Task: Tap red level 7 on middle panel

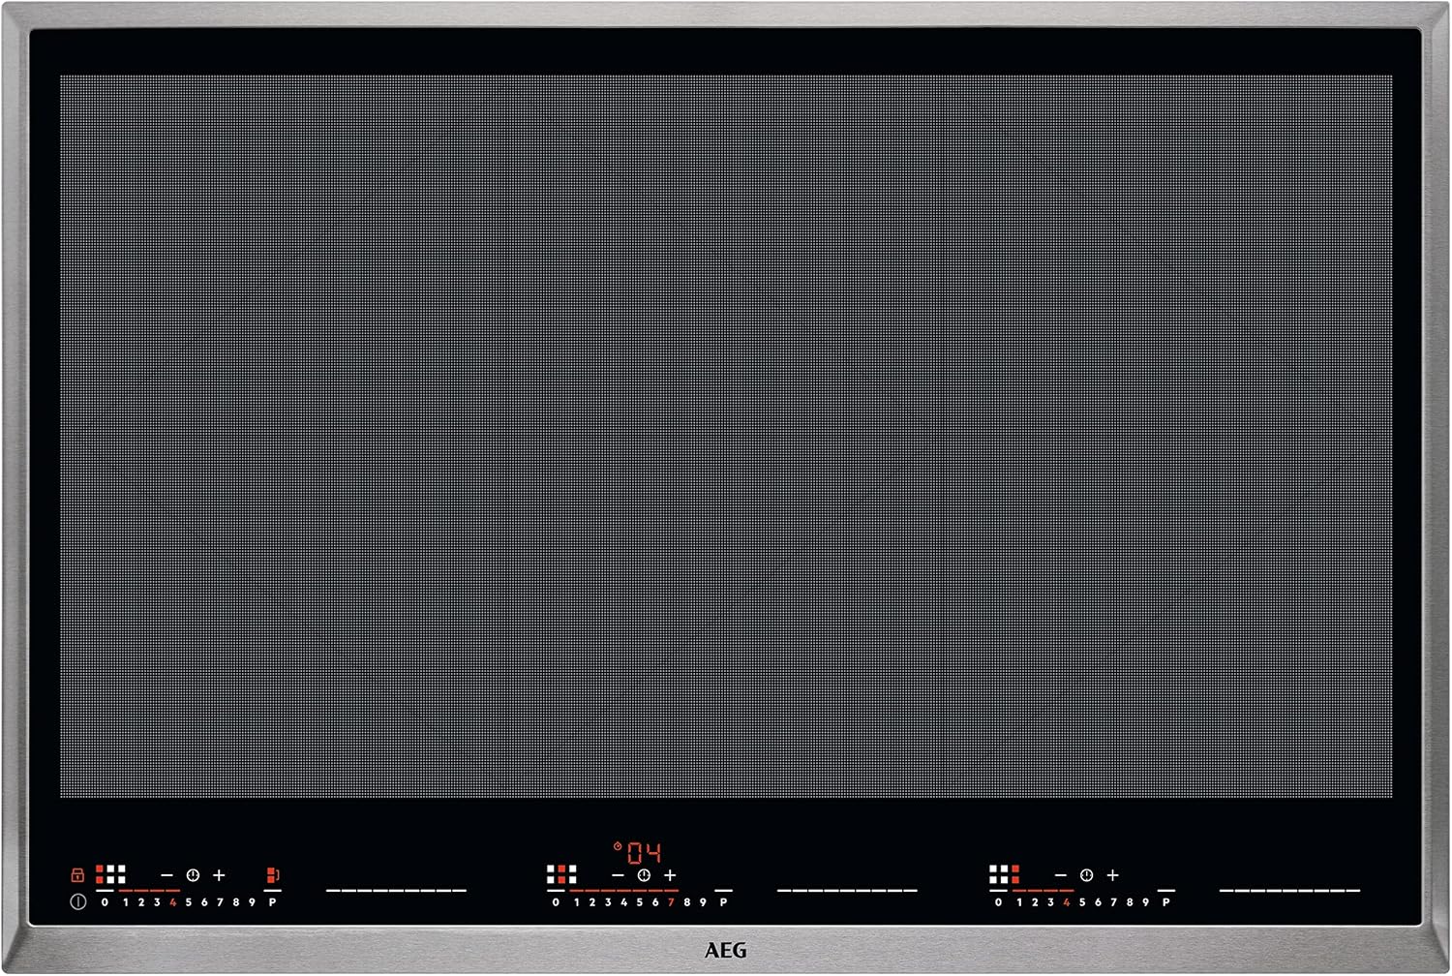Action: tap(671, 902)
